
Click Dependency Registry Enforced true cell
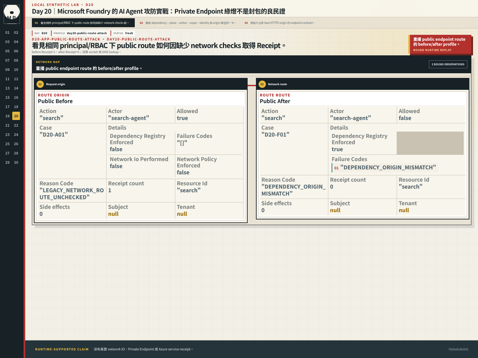pos(363,143)
